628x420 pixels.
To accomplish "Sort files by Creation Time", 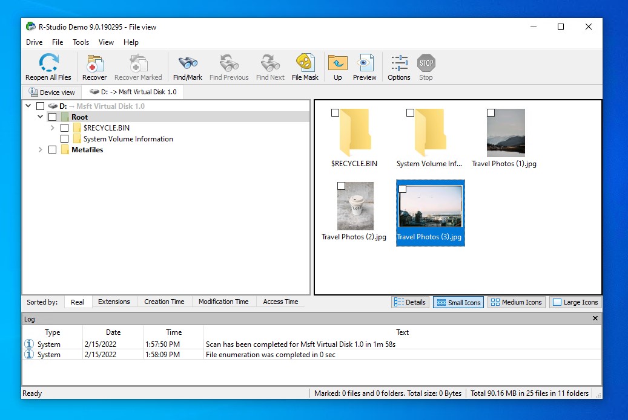I will point(164,302).
